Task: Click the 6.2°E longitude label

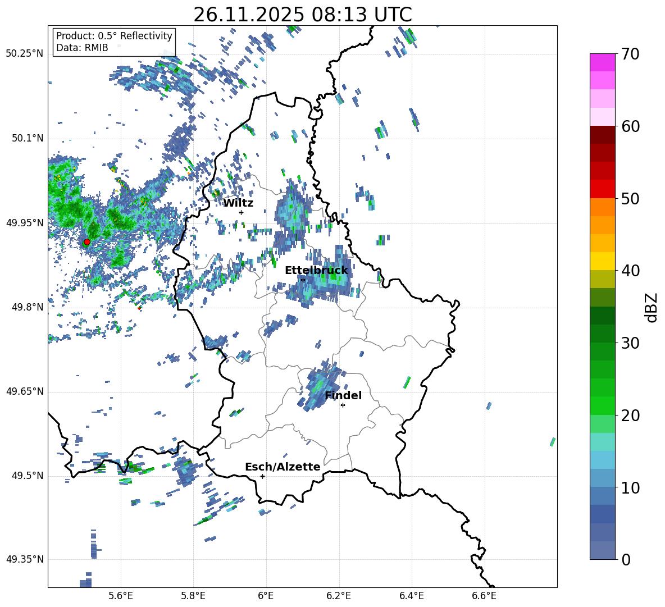Action: click(339, 596)
